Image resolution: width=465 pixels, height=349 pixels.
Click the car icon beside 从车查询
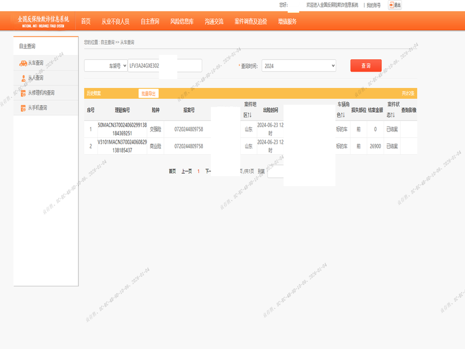coord(23,63)
